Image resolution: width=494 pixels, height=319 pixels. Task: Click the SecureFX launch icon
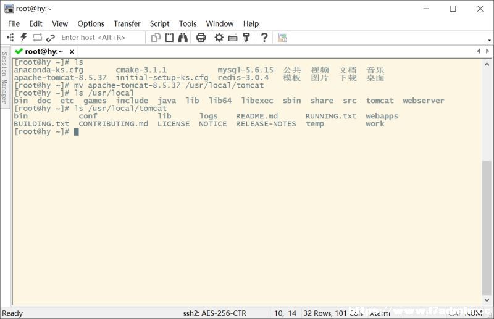[x=283, y=38]
